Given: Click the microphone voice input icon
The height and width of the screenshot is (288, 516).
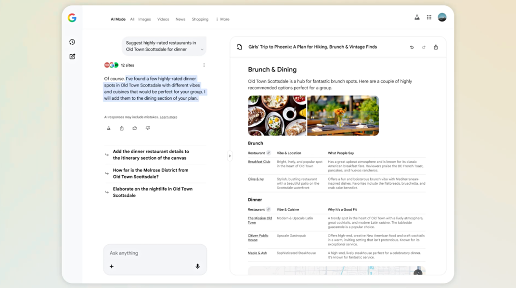Looking at the screenshot, I should click(x=197, y=266).
